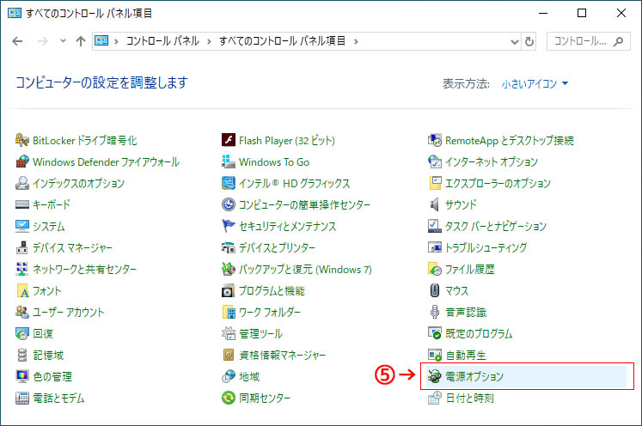
Task: Click the Windows Defender ファイアウォール icon
Action: coord(22,161)
